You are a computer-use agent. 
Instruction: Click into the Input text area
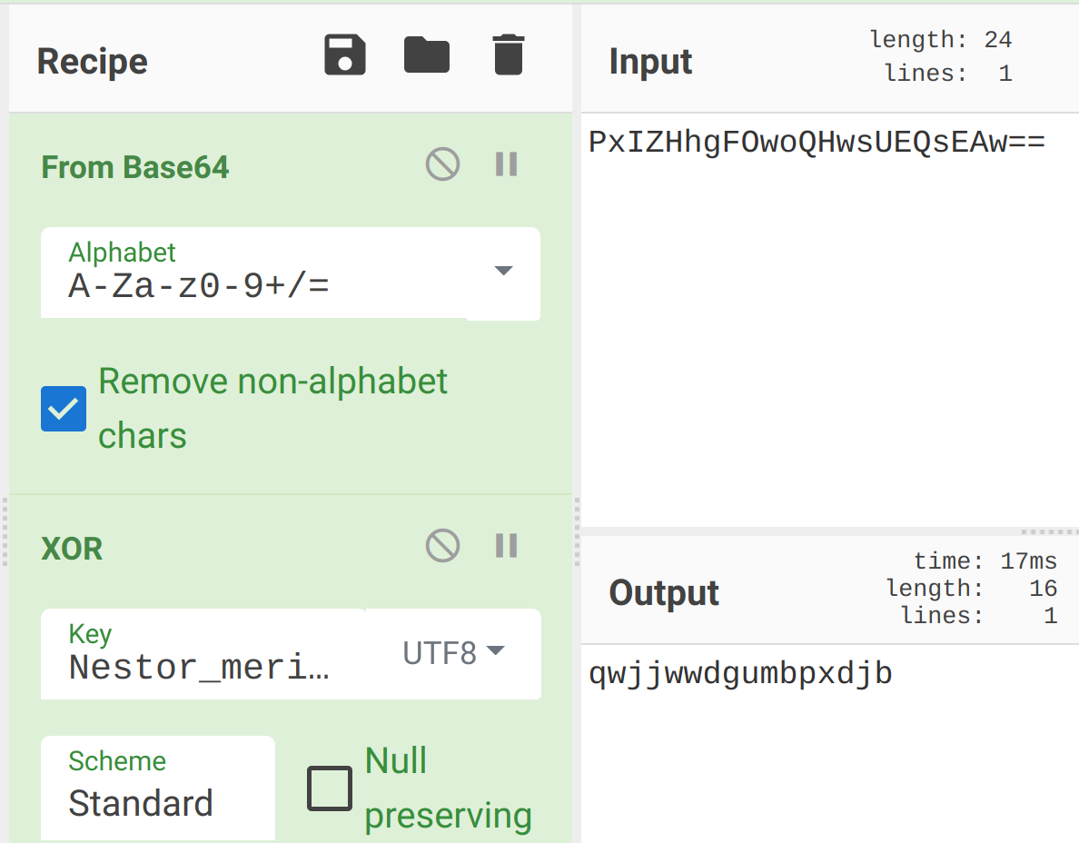[830, 320]
